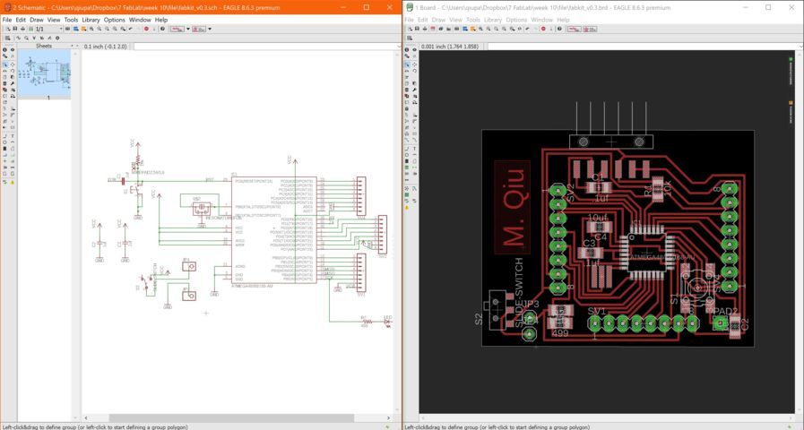
Task: Click gear settings icon in Schematic parameter toolbar
Action: 57,38
